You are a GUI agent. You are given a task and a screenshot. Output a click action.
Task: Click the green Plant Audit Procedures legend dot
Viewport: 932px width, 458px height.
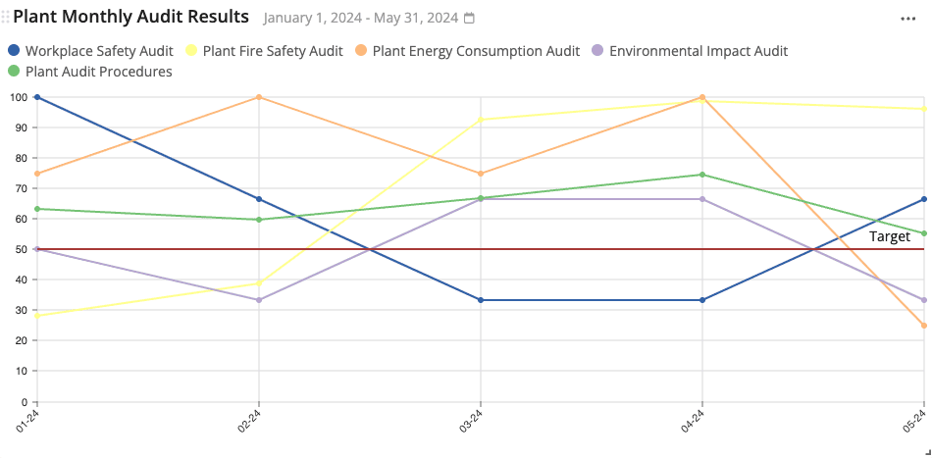(x=14, y=72)
